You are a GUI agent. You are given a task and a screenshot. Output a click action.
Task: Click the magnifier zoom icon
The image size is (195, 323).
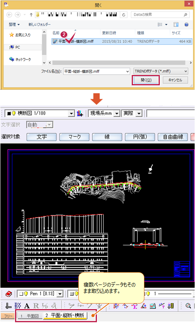[x=188, y=306]
